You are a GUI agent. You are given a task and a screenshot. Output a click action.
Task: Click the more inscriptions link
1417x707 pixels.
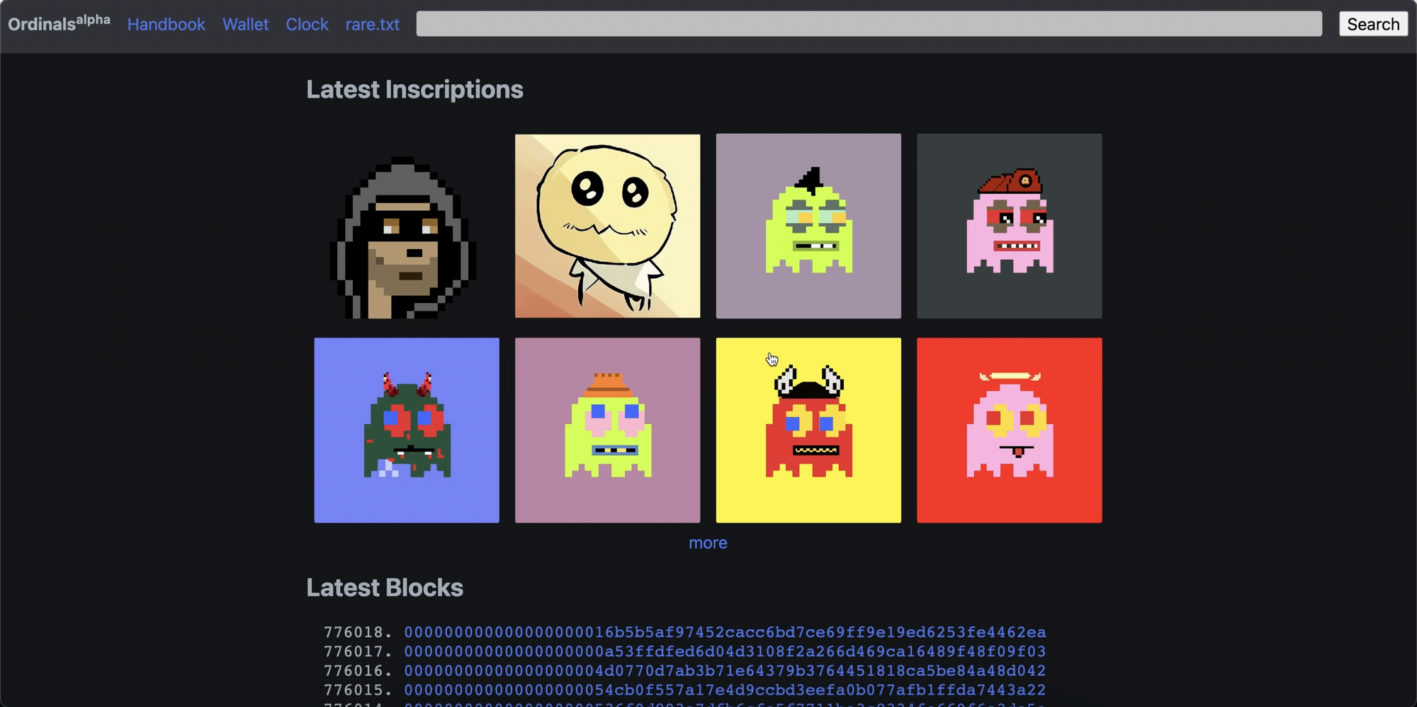point(708,543)
